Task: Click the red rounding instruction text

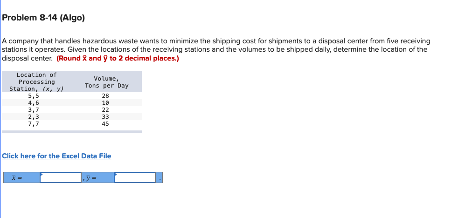Action: pyautogui.click(x=118, y=59)
